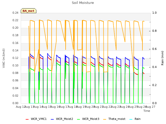This screenshot has width=166, height=124.
Task: Click the 0.08 left axis tick label
Action: point(15,73)
